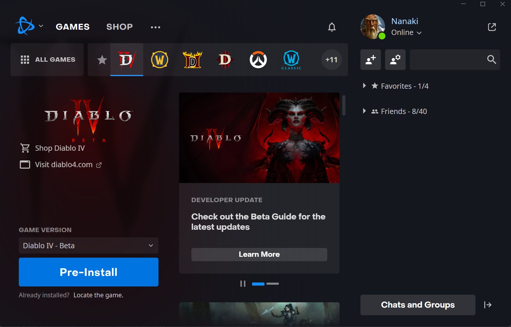Open the Nanaki profile name link
This screenshot has width=511, height=327.
(404, 21)
